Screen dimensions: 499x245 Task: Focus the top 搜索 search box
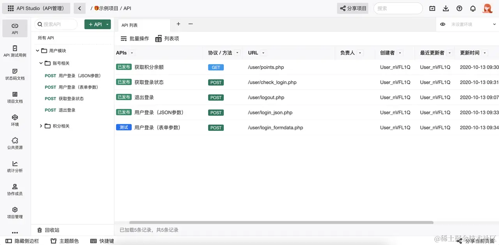398,8
